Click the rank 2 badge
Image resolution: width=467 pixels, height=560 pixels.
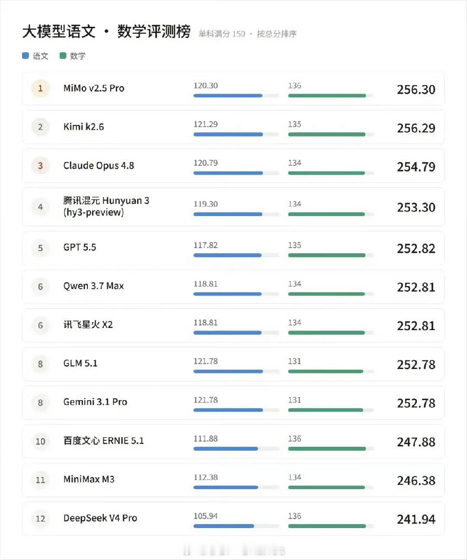[x=40, y=127]
